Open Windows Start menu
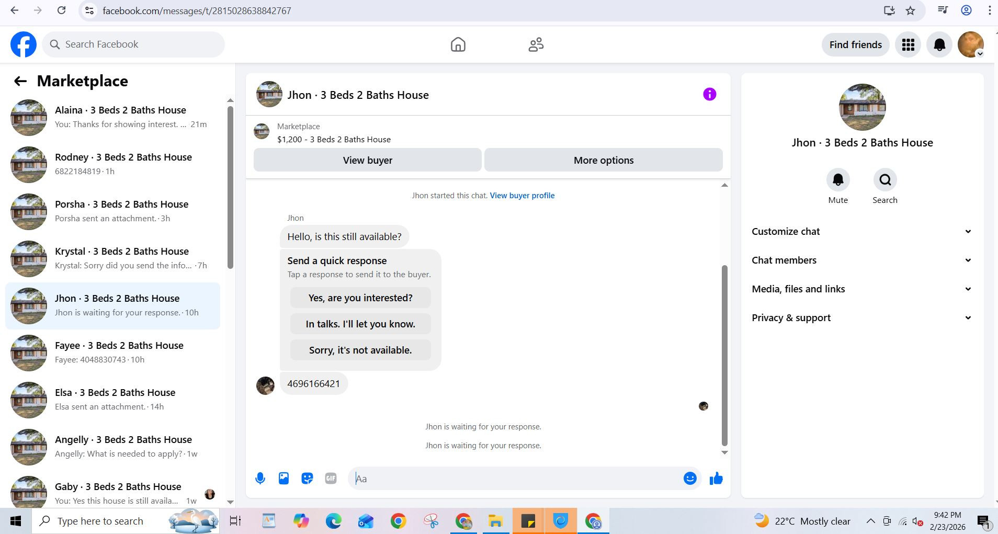 click(16, 521)
